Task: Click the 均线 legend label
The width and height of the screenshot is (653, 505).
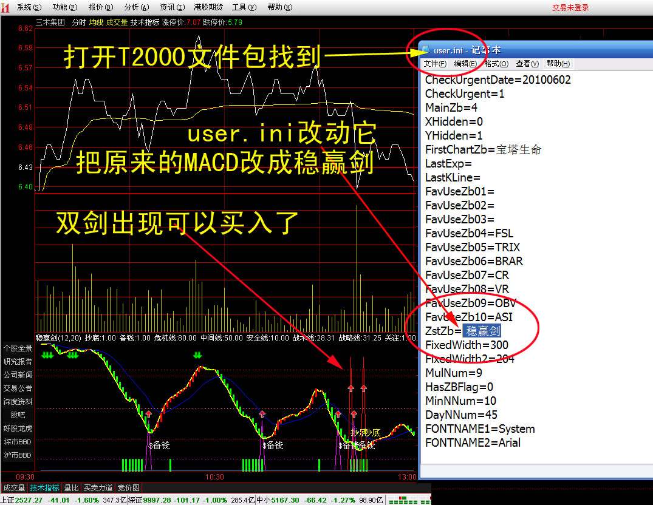Action: tap(96, 22)
